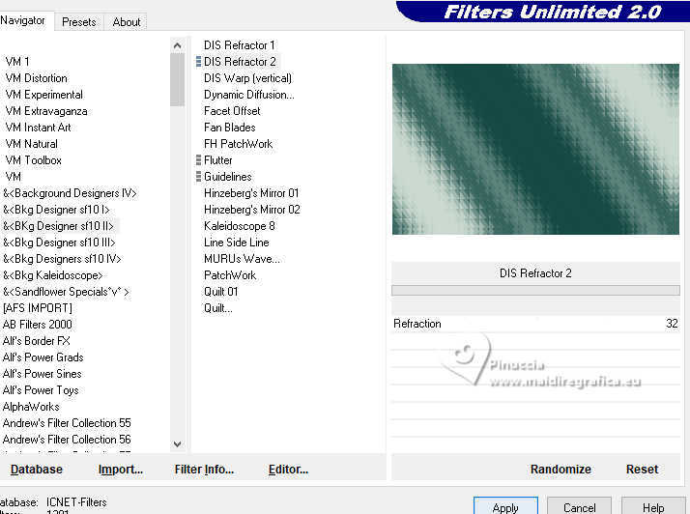Select &<Bkg Designers sf10 IV> category

[x=62, y=259]
